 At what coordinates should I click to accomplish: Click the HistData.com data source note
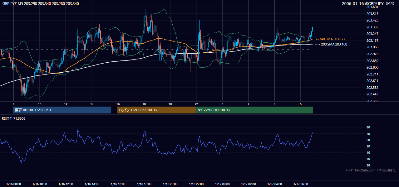tap(370, 170)
